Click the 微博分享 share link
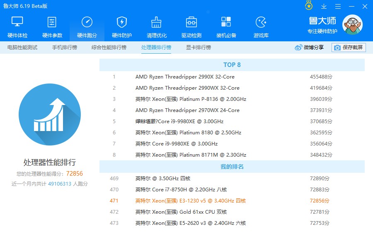373x248 pixels. tap(309, 48)
